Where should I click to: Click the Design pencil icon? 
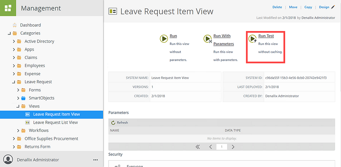pyautogui.click(x=333, y=7)
